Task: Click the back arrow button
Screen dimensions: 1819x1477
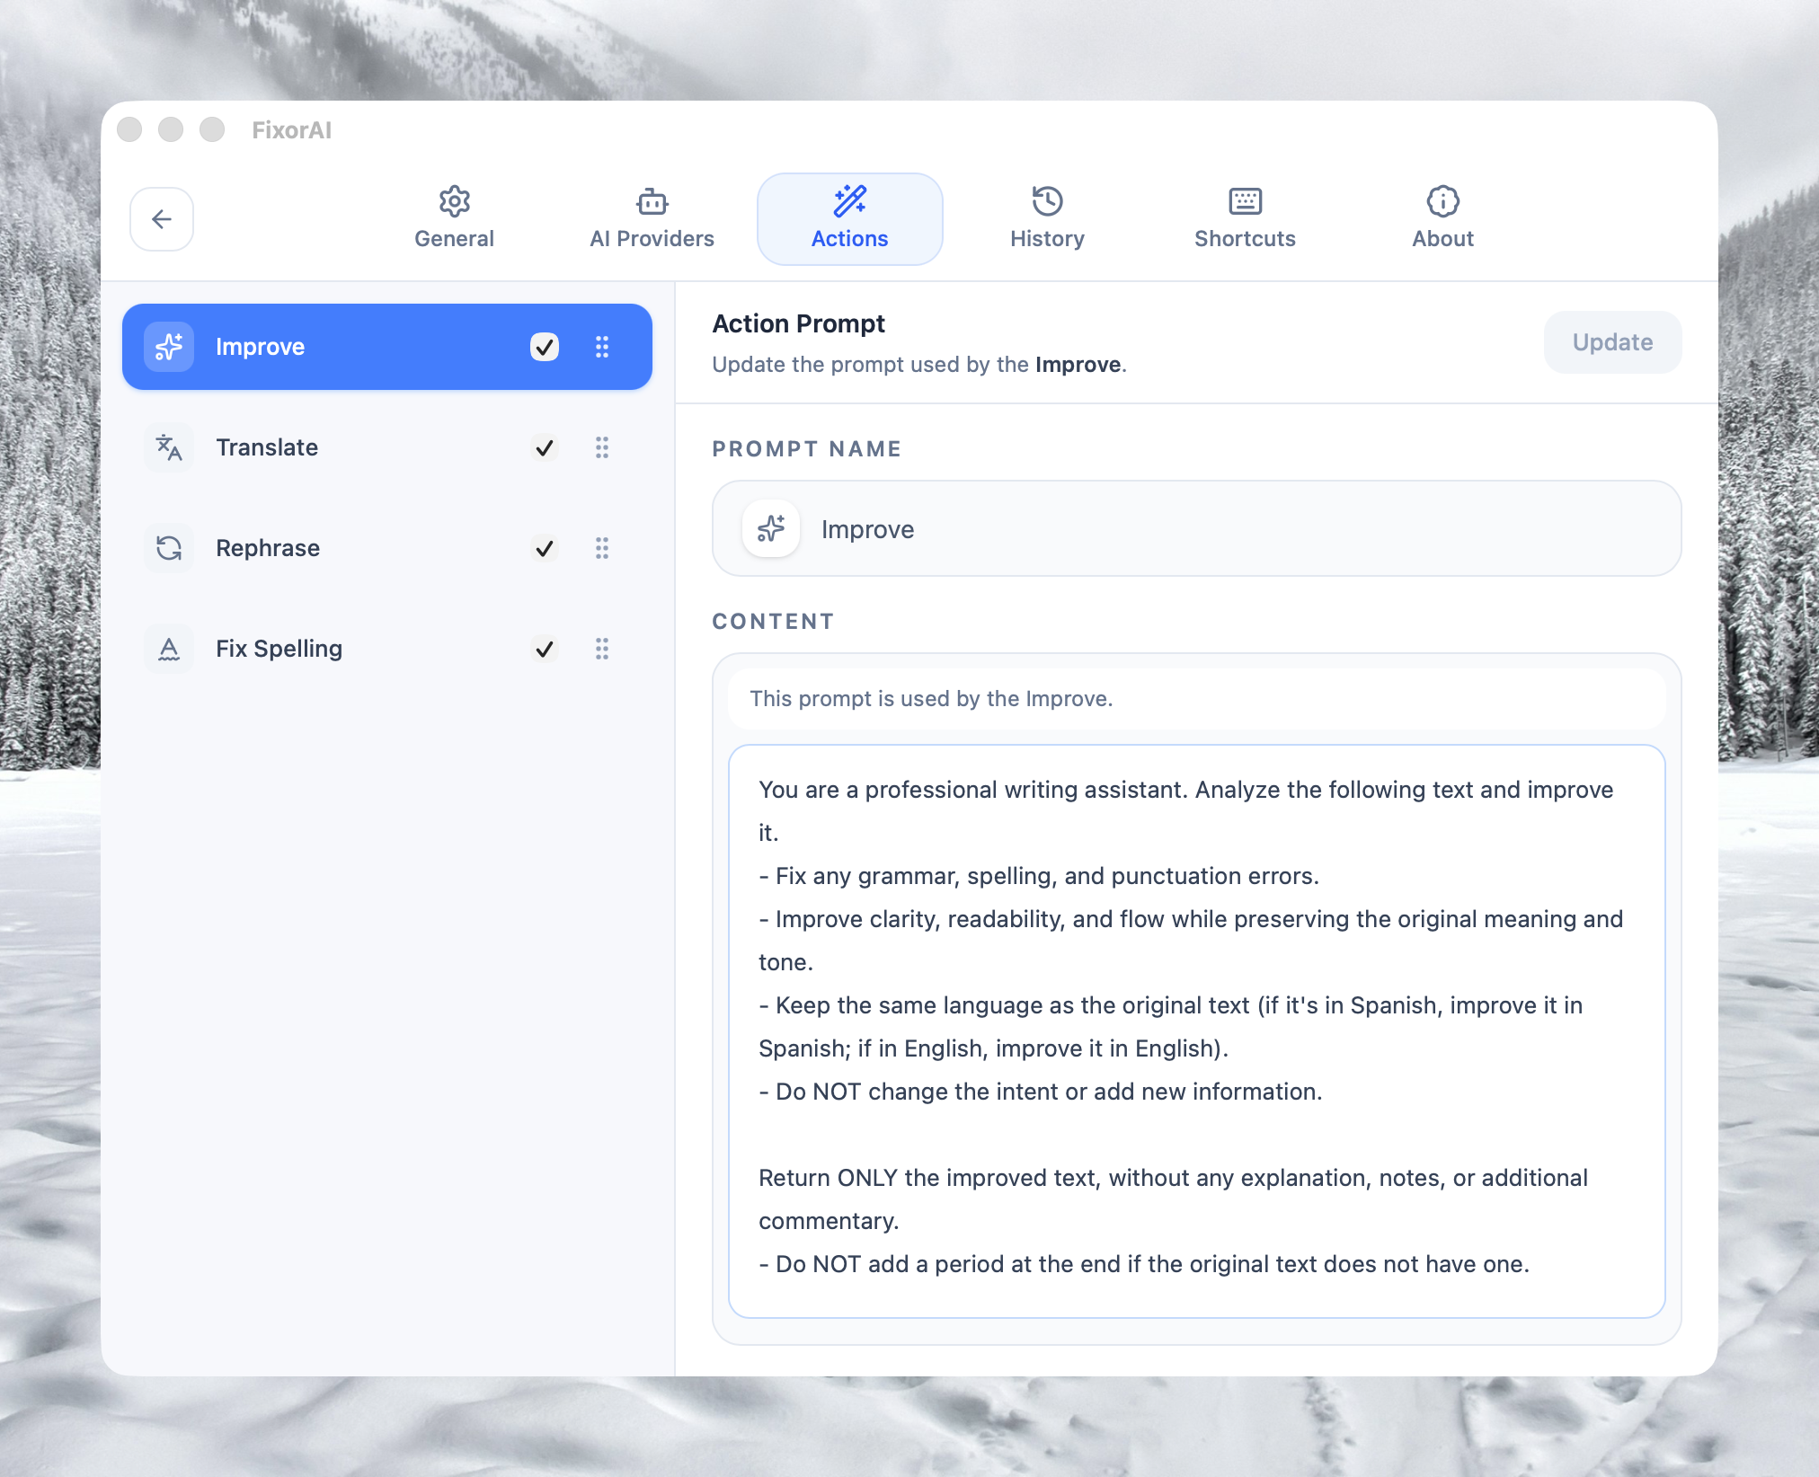Action: point(162,219)
